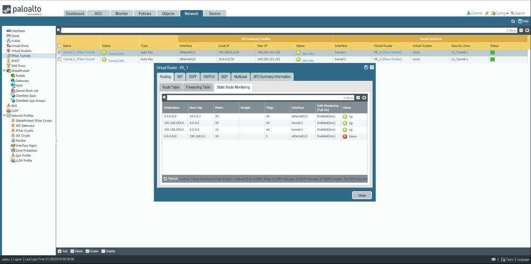Collapse the GlobalProtect tree node
The height and width of the screenshot is (264, 531).
(4, 71)
